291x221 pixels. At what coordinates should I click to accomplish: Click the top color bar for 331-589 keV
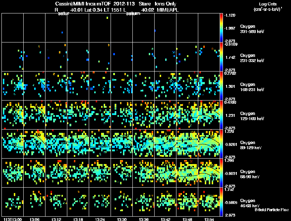(x=221, y=28)
